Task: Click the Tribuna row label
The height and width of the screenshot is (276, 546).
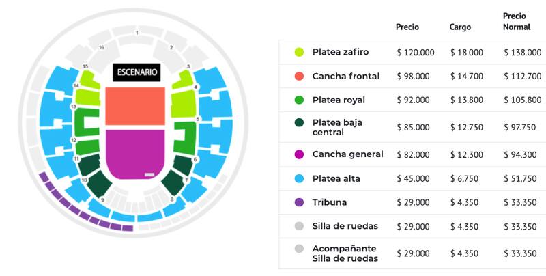Action: pos(330,202)
